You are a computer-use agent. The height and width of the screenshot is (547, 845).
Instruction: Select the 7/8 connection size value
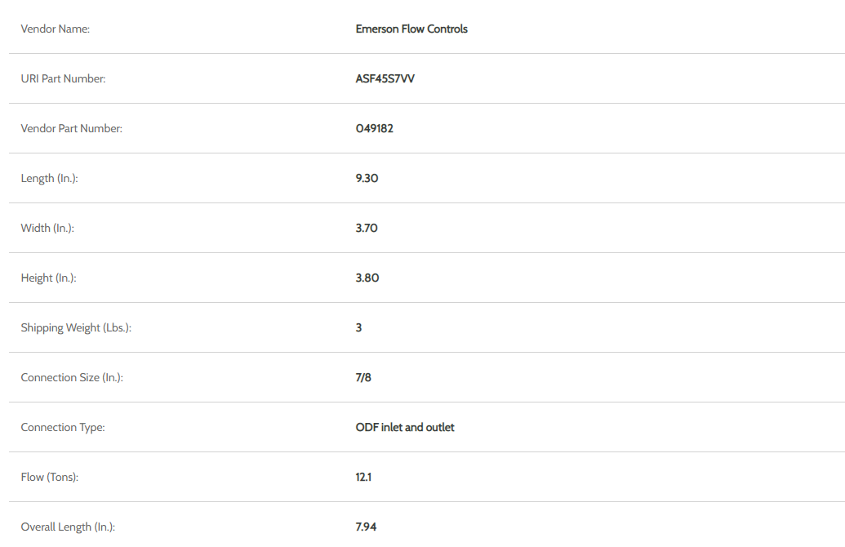pos(363,378)
